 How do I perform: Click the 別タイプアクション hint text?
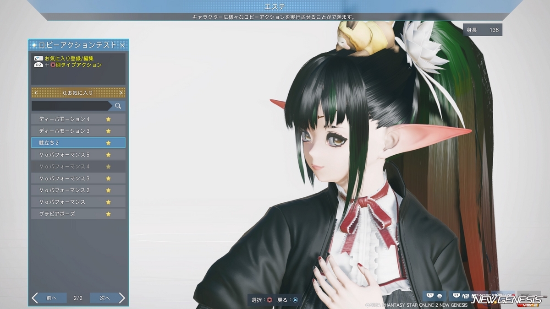pos(78,65)
